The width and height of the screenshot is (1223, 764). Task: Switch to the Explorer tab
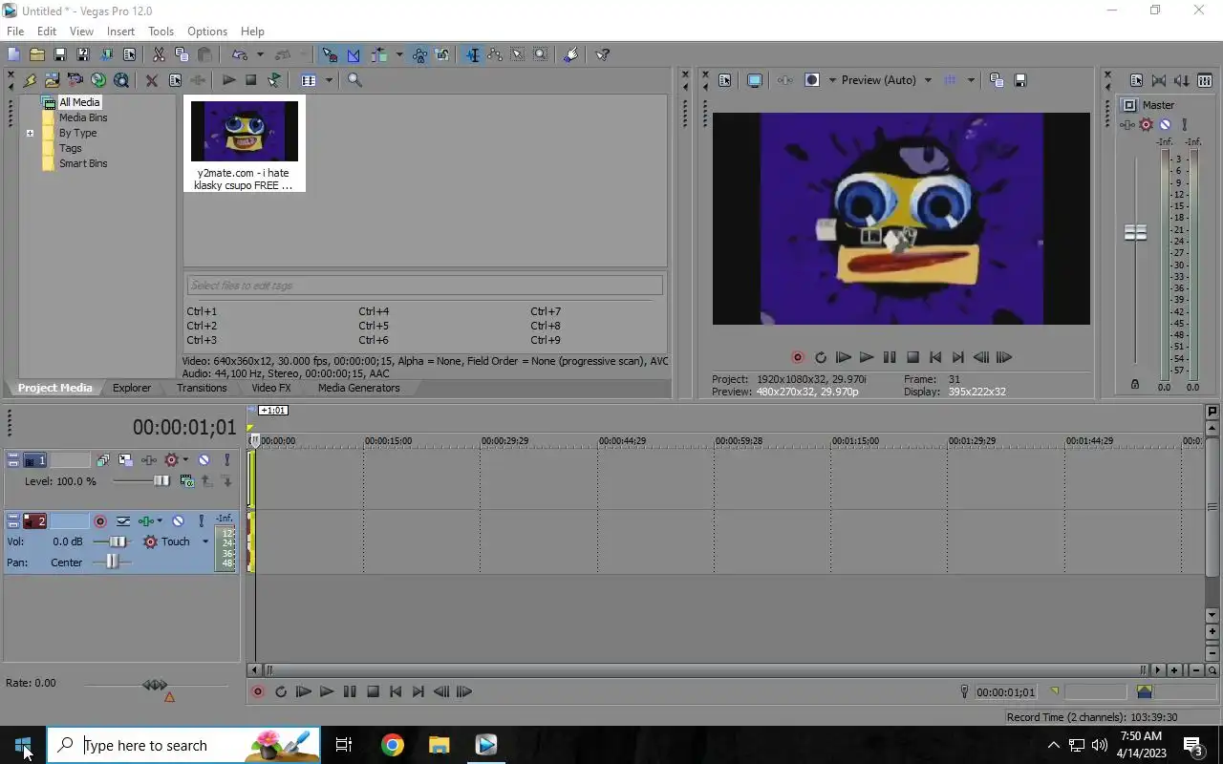coord(132,388)
